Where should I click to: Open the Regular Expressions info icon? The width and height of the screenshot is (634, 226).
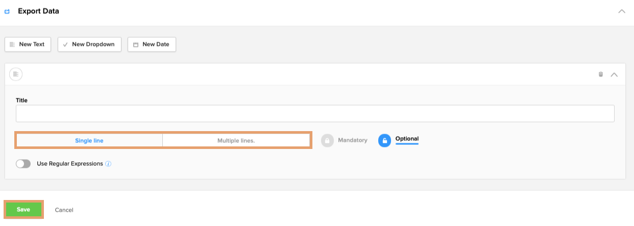click(x=109, y=164)
